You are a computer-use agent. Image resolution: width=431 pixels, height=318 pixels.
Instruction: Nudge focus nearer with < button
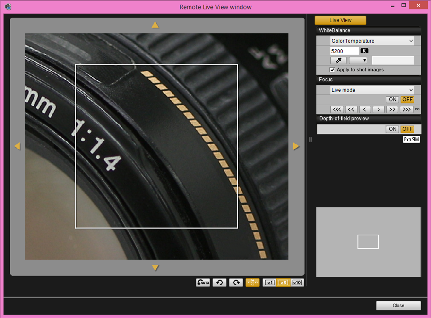coord(365,109)
